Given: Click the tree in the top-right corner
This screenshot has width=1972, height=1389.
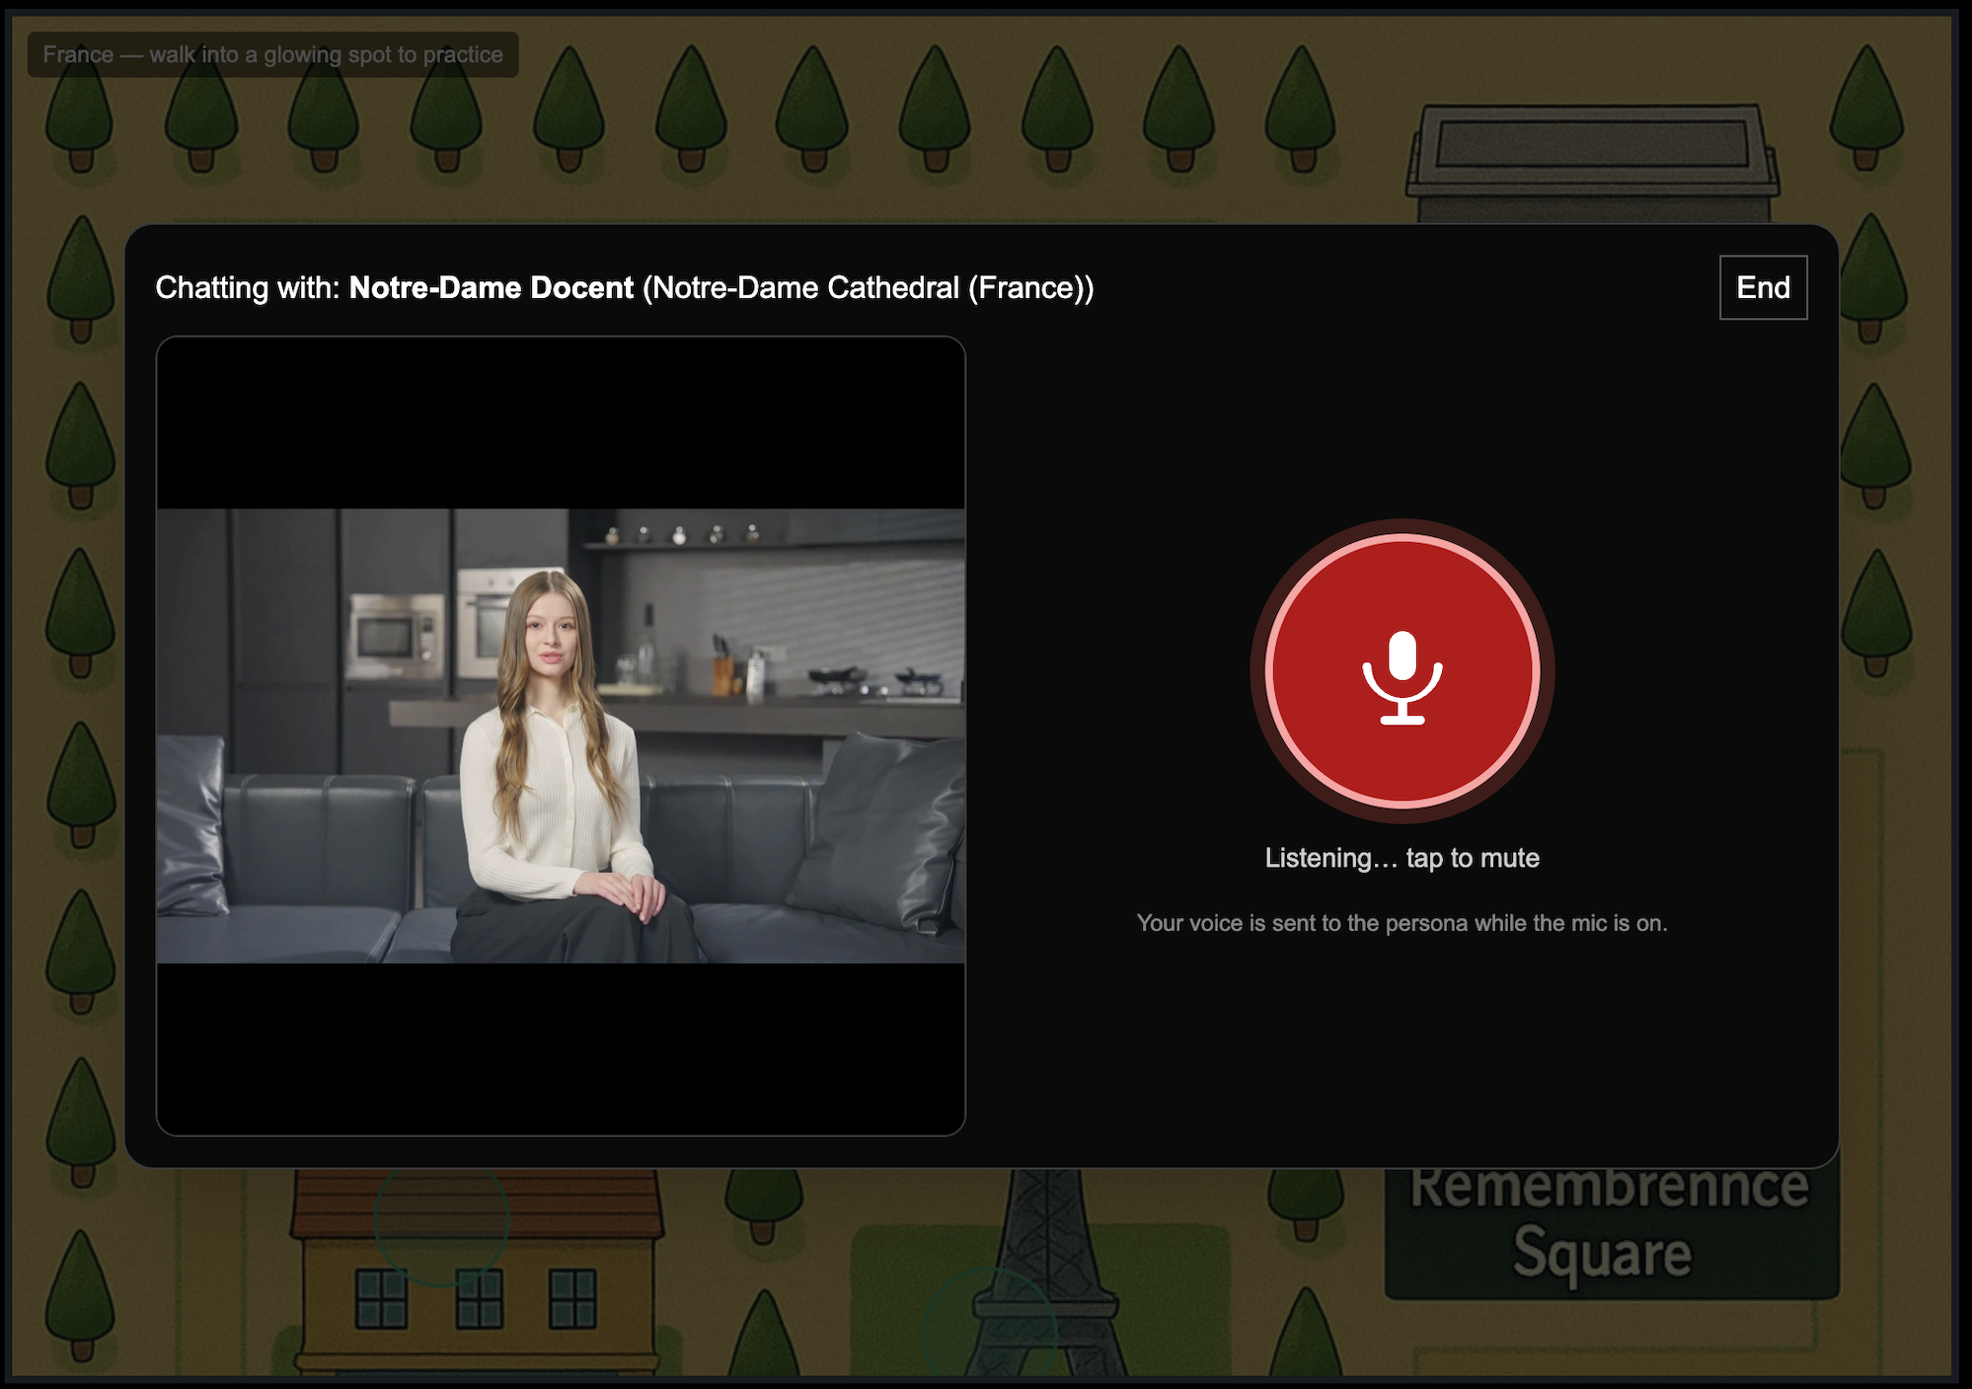Looking at the screenshot, I should pos(1865,104).
